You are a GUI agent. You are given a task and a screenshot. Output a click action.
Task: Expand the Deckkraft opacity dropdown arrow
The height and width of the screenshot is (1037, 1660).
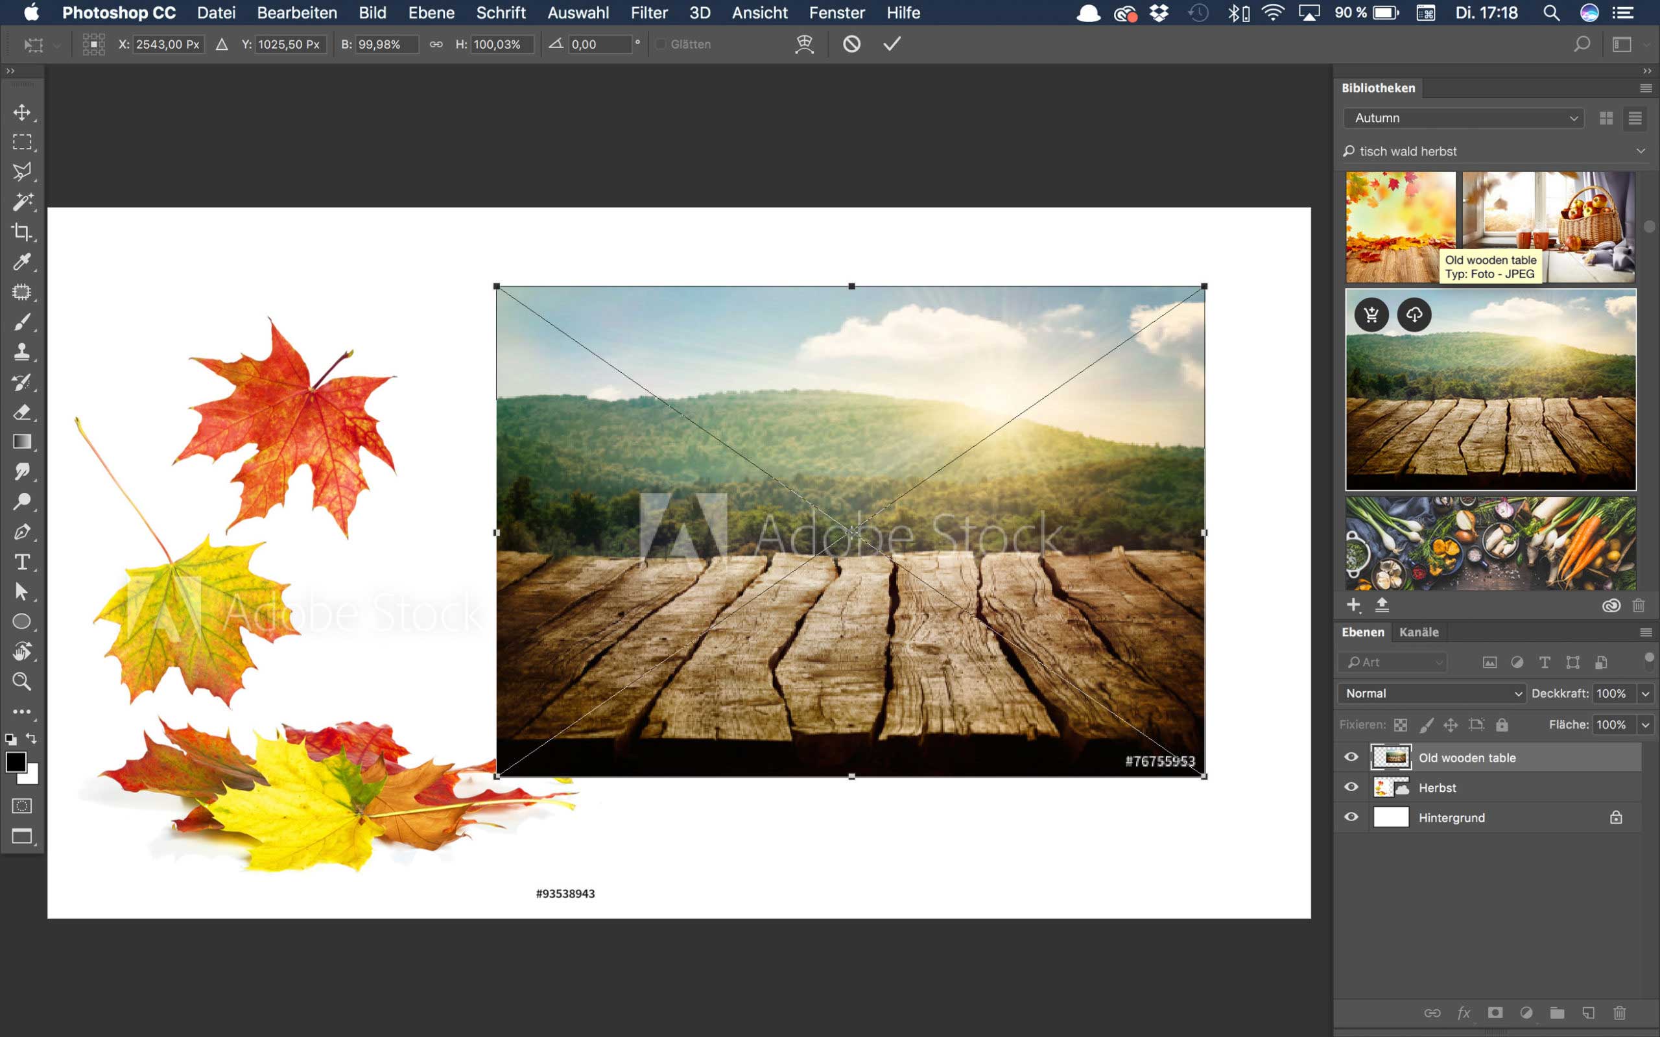tap(1645, 693)
